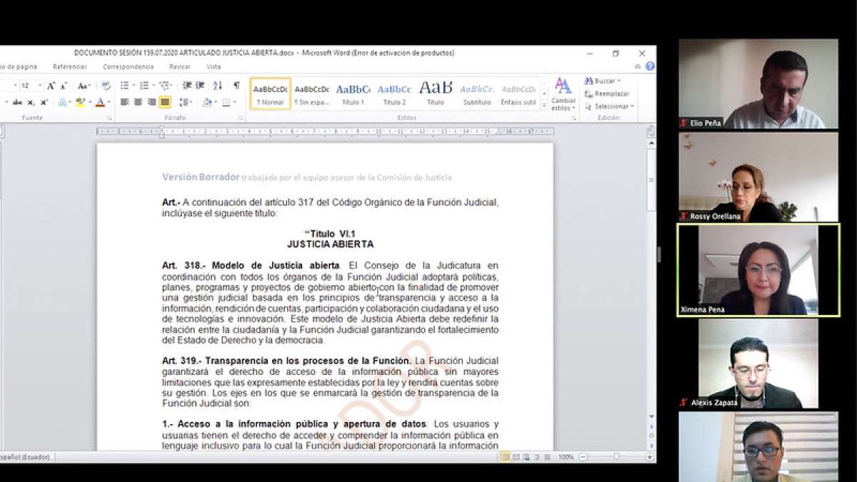Toggle superscript formatting
Image resolution: width=857 pixels, height=482 pixels.
(x=44, y=102)
